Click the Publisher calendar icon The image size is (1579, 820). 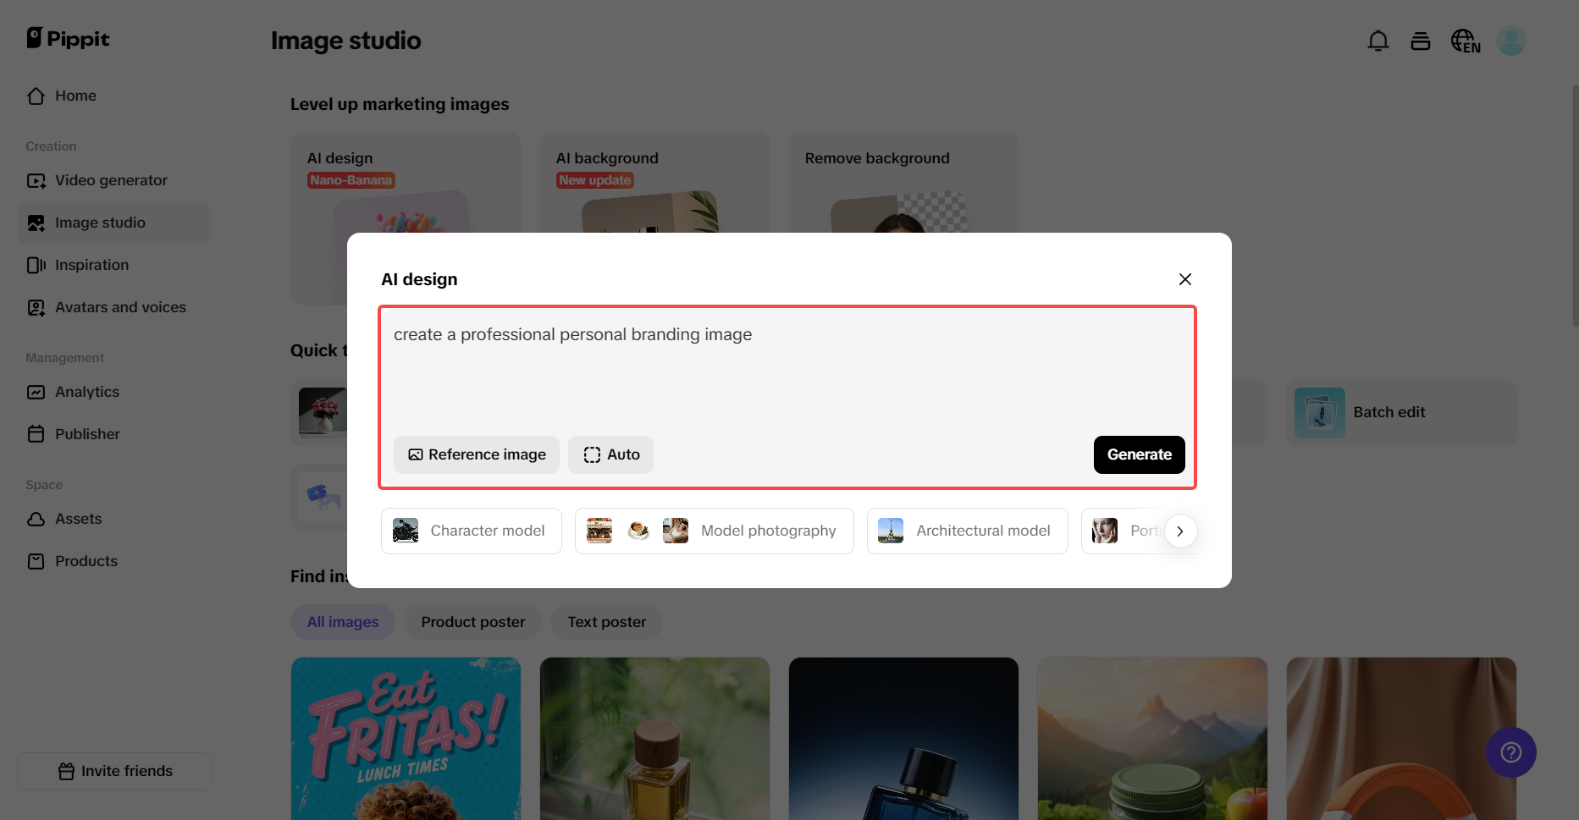point(36,434)
